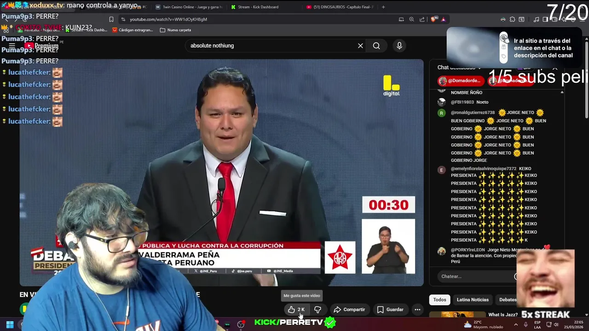This screenshot has height=331, width=589.
Task: View site information icon beside URL
Action: [x=123, y=19]
